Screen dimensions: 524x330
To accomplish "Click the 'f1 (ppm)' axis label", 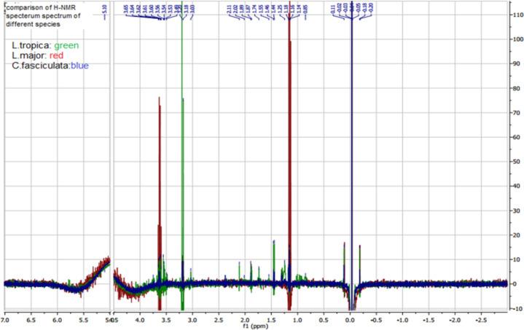I will click(x=257, y=326).
